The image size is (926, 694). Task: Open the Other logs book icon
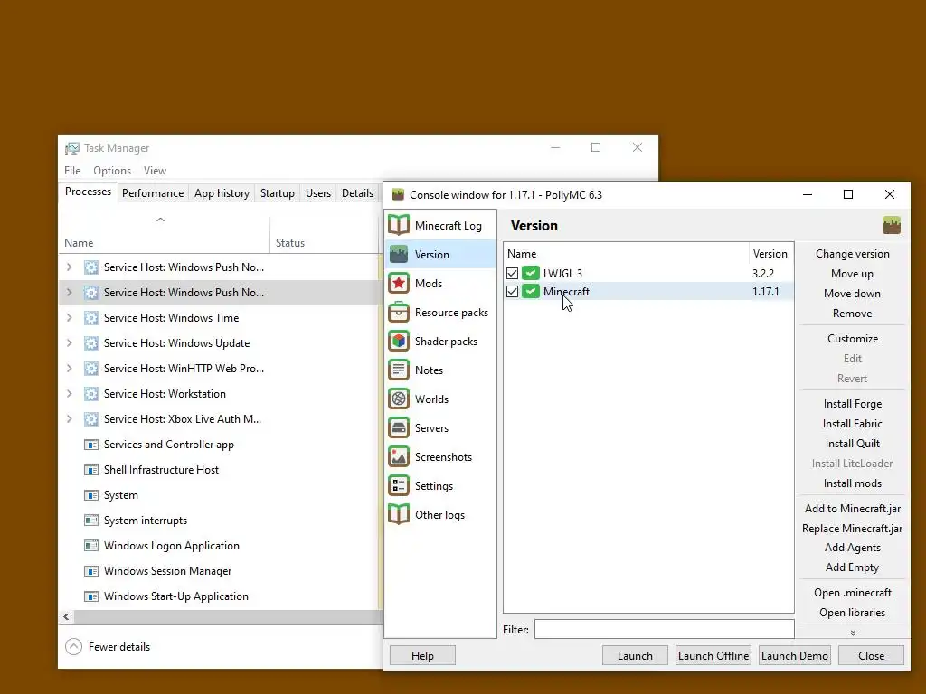399,514
